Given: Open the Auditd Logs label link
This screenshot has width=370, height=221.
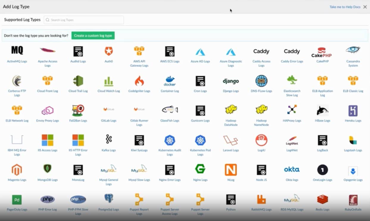Looking at the screenshot, I should pyautogui.click(x=78, y=61).
